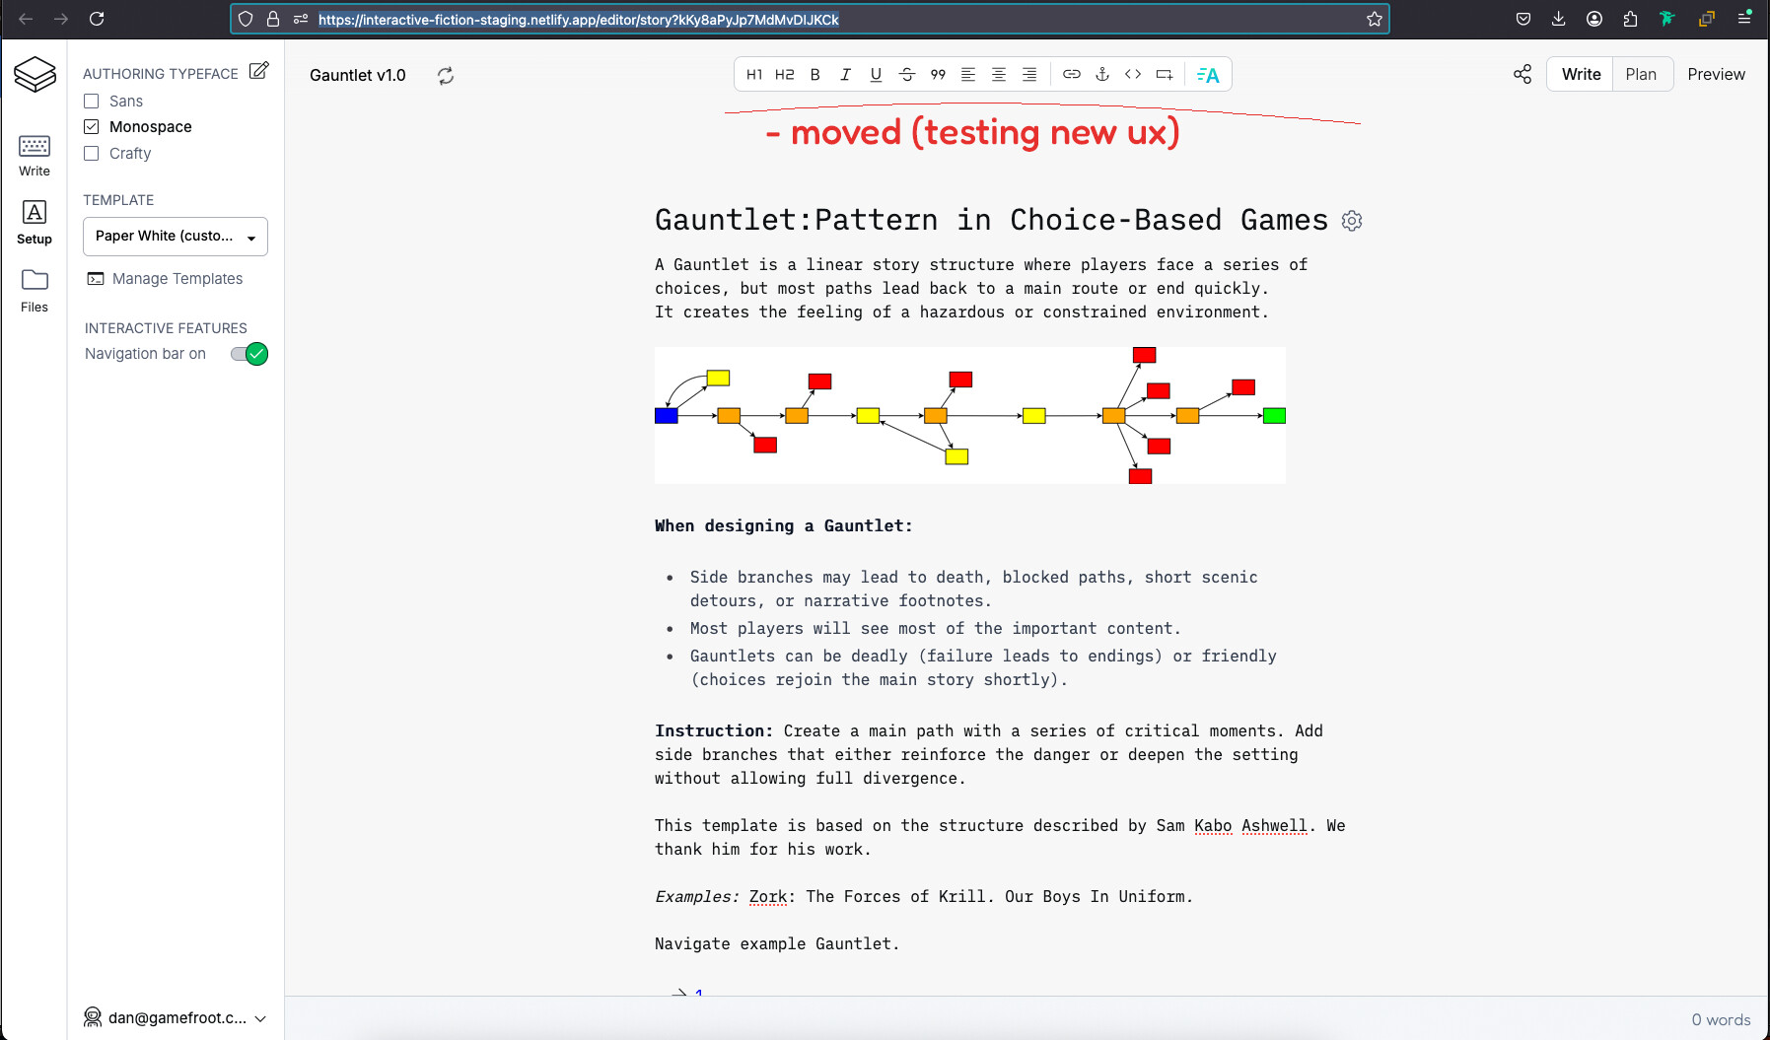Image resolution: width=1770 pixels, height=1040 pixels.
Task: Click the 'Navigation bar on' label
Action: (146, 354)
